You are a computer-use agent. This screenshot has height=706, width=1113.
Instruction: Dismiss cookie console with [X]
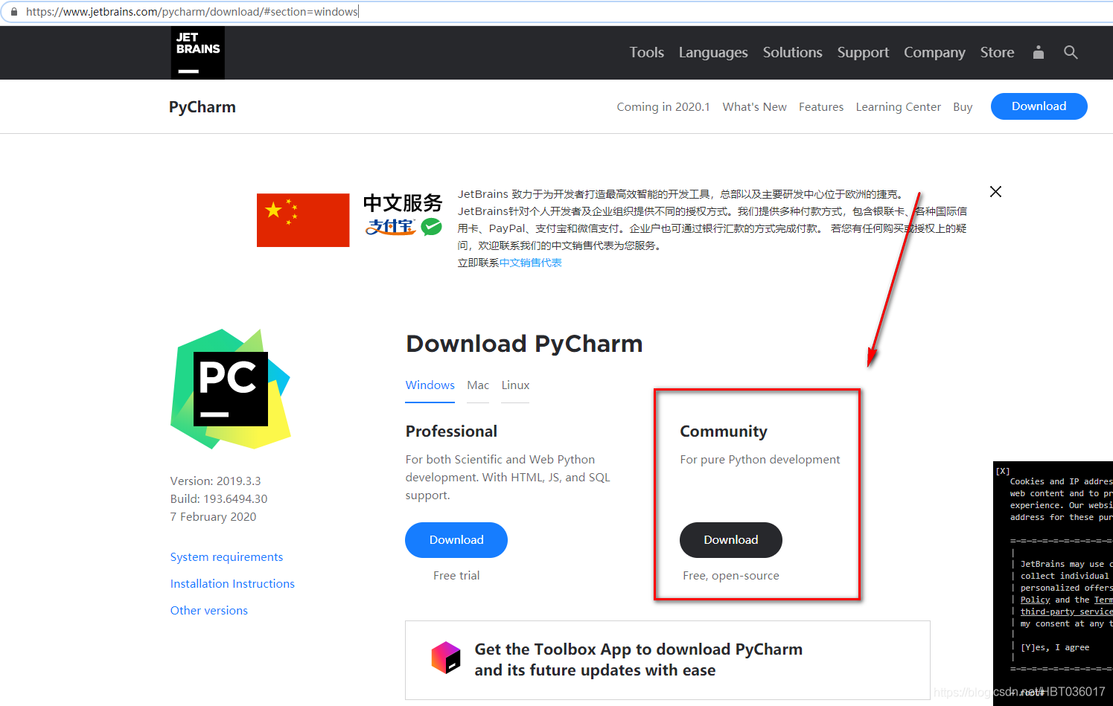pyautogui.click(x=1003, y=471)
